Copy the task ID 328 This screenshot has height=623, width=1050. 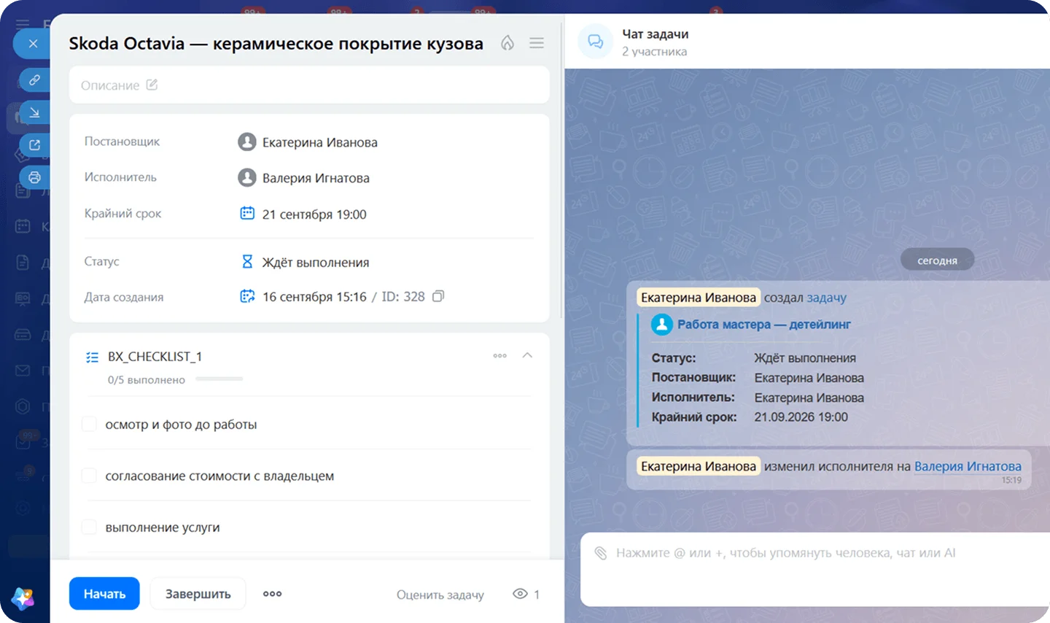[x=437, y=296]
